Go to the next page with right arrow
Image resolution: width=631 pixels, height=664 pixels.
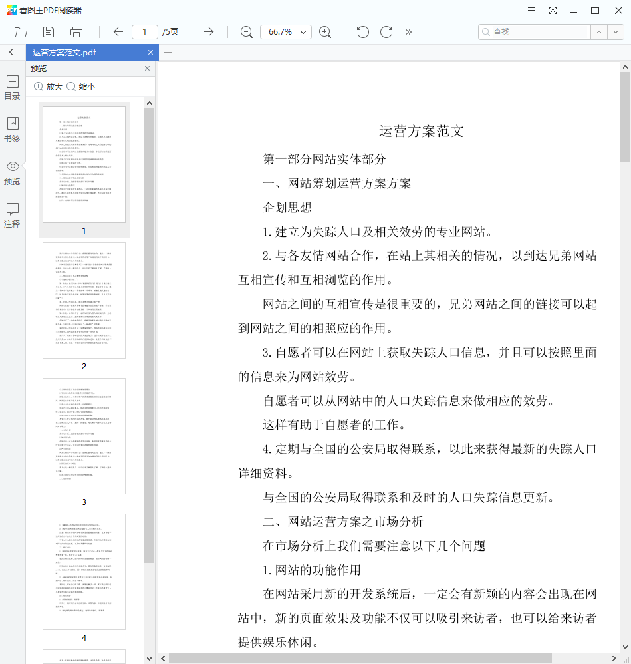point(209,32)
